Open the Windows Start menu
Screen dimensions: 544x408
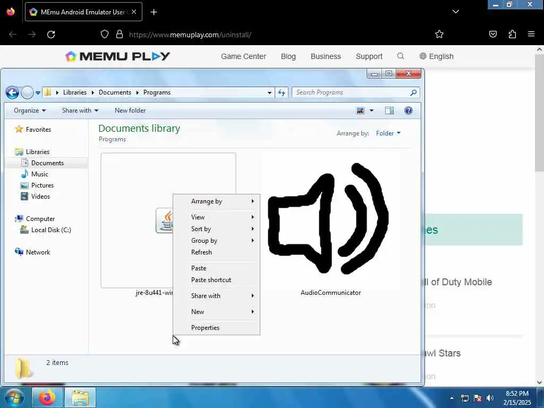14,397
